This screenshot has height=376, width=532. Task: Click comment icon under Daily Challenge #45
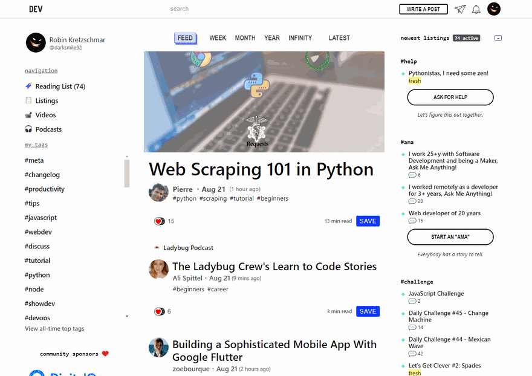(412, 328)
